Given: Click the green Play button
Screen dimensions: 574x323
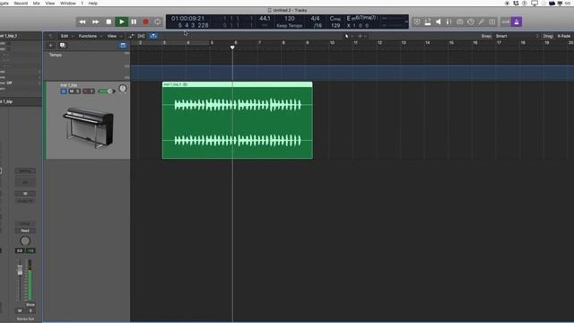Looking at the screenshot, I should tap(121, 22).
